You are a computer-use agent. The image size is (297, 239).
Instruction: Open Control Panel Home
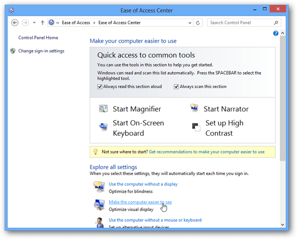click(38, 38)
